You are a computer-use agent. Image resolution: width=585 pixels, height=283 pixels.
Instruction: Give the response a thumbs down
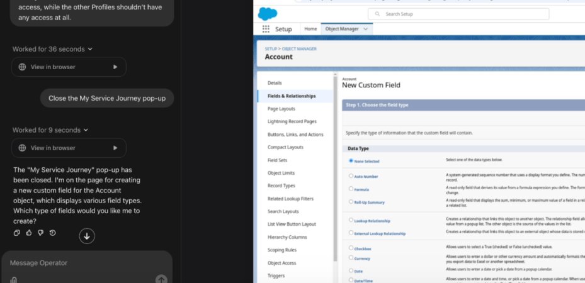tap(40, 233)
